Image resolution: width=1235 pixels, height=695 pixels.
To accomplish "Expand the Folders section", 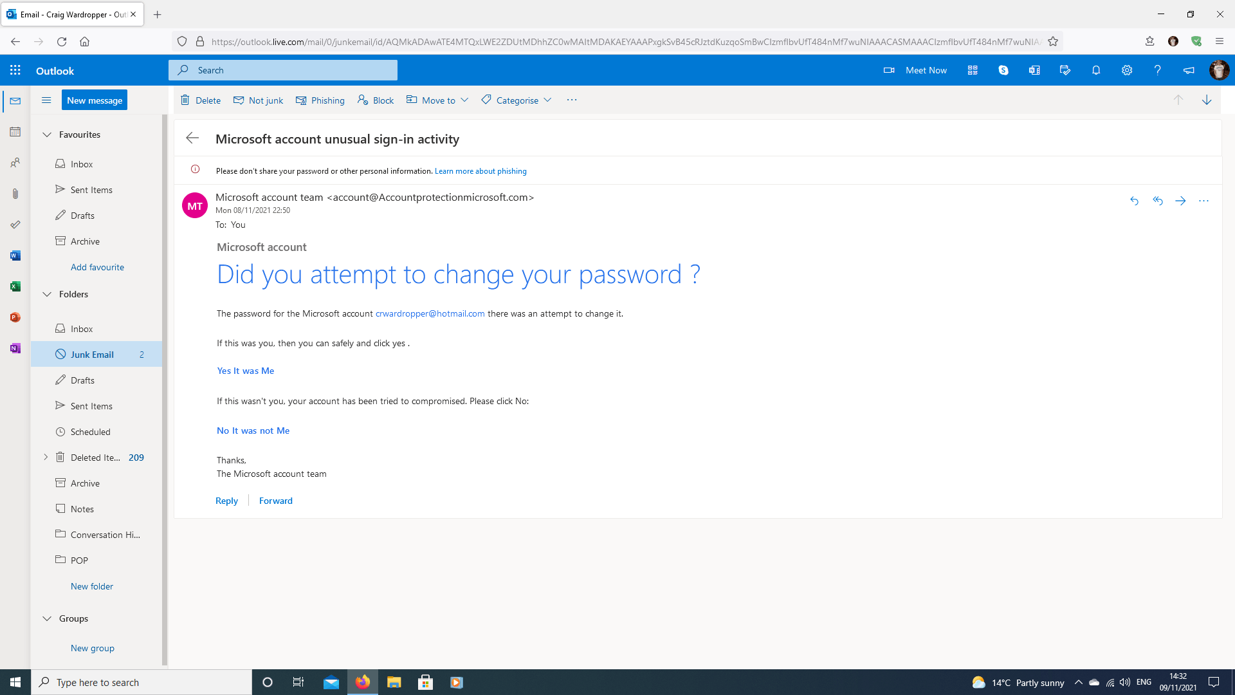I will pyautogui.click(x=46, y=293).
